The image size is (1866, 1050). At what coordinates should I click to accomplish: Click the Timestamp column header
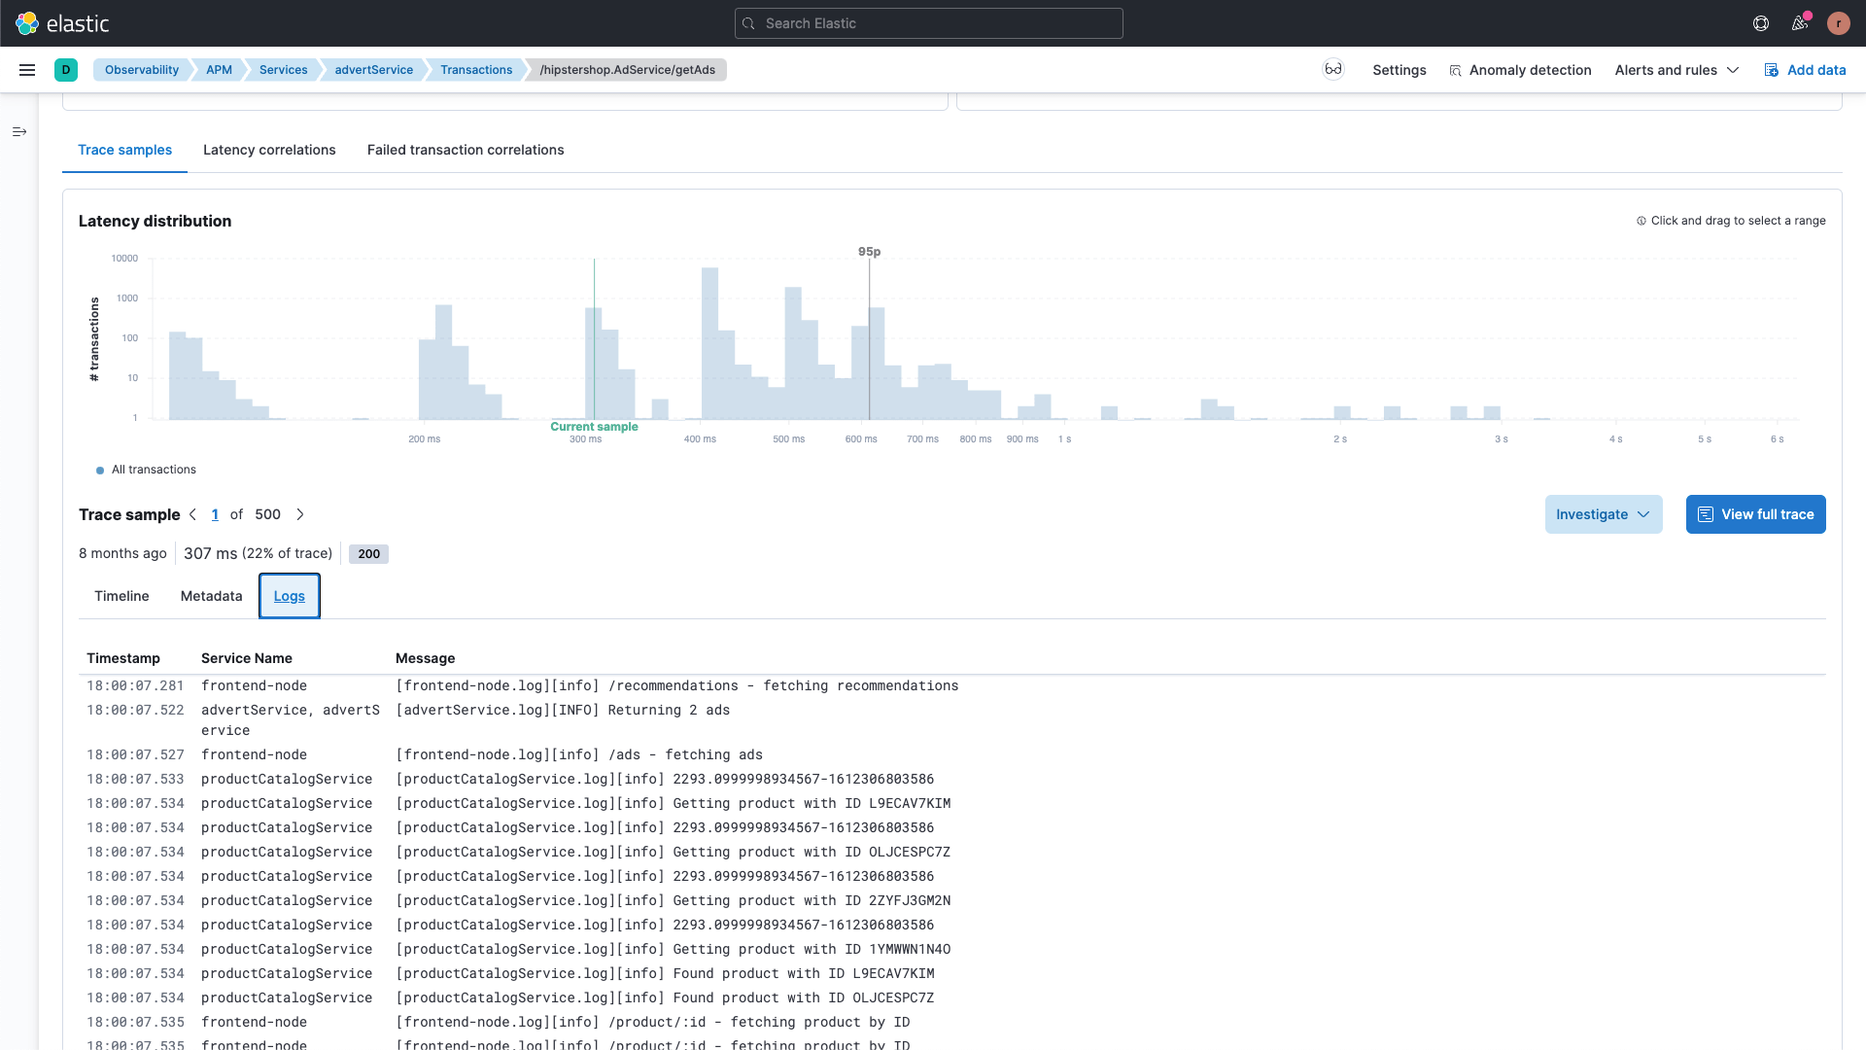pos(123,658)
